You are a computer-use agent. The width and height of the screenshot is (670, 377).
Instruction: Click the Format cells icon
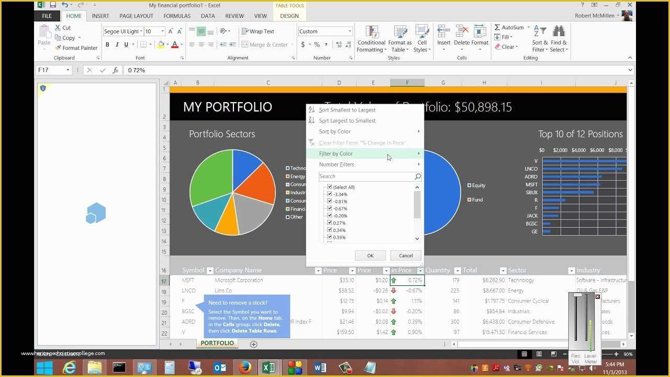coord(479,31)
